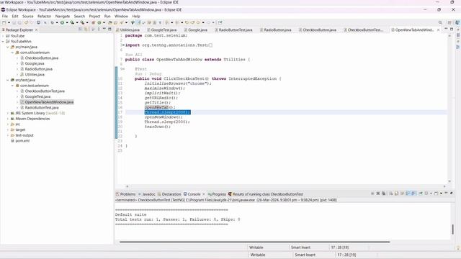Viewport: 461px width, 259px height.
Task: Click Remove All Terminated Launches icon
Action: pos(384,194)
